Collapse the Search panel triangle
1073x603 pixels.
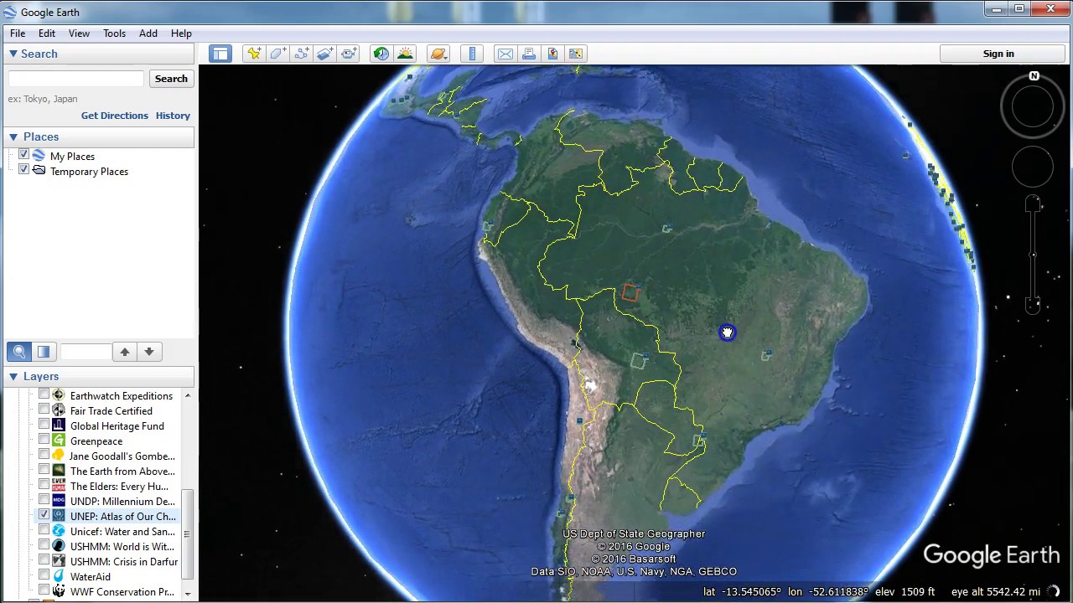tap(13, 54)
